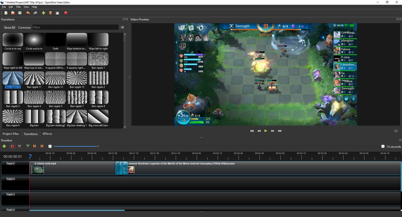Click the Undo arrow in toolbar
The width and height of the screenshot is (402, 217).
pyautogui.click(x=28, y=13)
